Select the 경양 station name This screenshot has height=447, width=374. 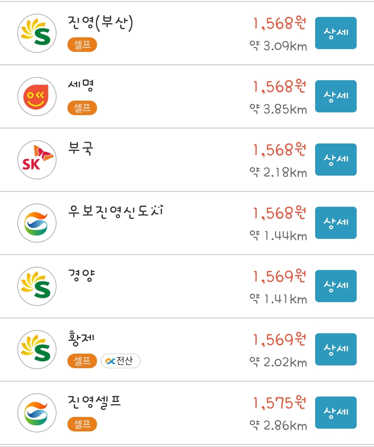coord(81,276)
